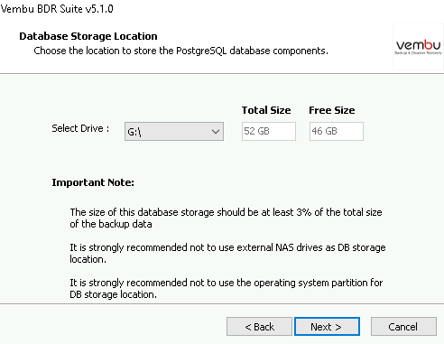Go to the next installer step
The width and height of the screenshot is (444, 344).
coord(327,327)
